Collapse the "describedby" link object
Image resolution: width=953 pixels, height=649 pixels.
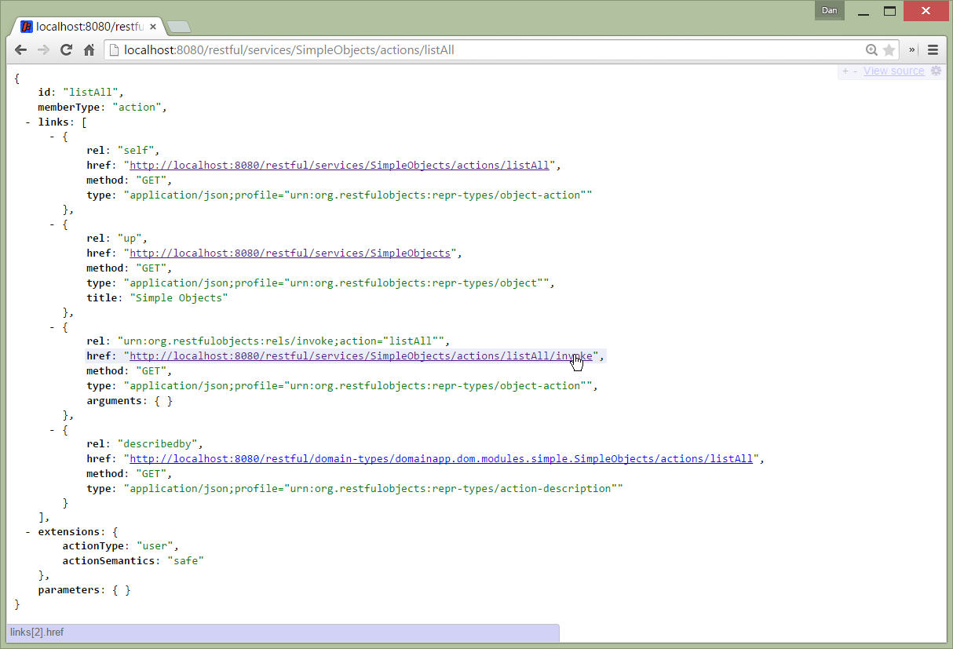pyautogui.click(x=53, y=429)
